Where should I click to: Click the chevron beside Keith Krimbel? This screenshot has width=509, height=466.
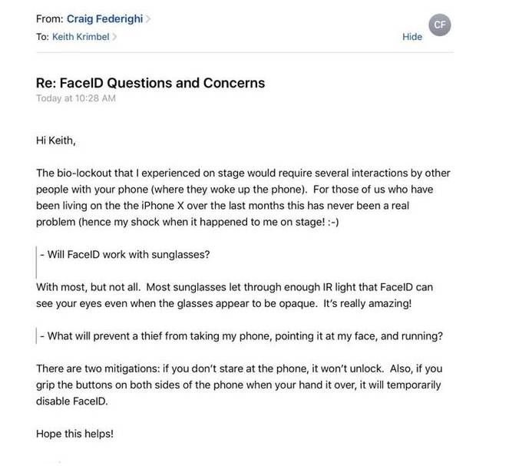coord(114,36)
